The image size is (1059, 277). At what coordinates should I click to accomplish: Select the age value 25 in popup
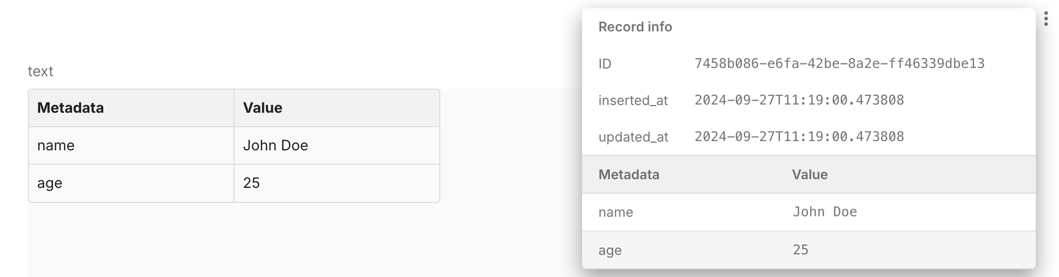coord(801,250)
